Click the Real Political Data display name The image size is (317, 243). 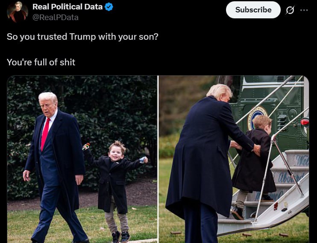tap(68, 7)
